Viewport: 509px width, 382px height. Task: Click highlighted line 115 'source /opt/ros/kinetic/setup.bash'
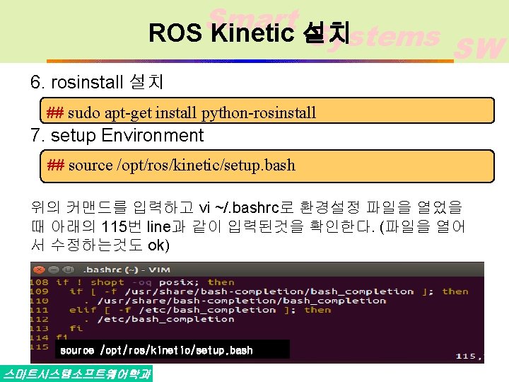(157, 350)
